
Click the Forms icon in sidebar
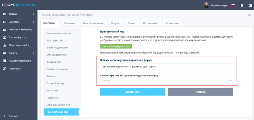[x=5, y=14]
